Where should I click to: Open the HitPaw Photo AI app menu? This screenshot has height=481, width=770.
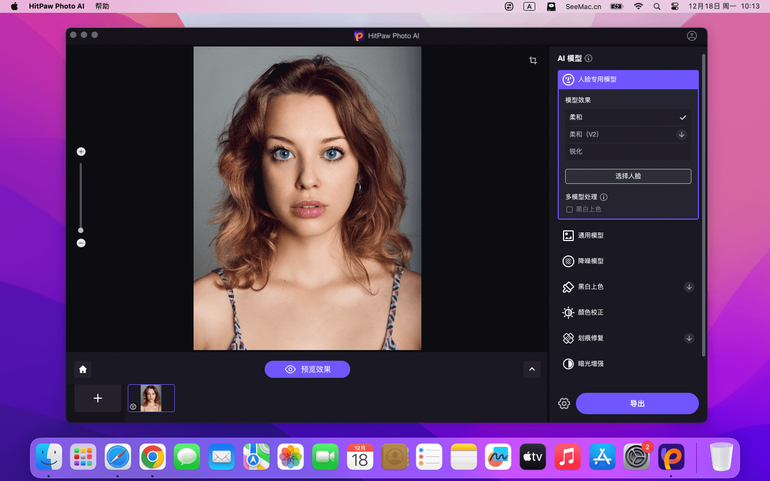tap(57, 6)
